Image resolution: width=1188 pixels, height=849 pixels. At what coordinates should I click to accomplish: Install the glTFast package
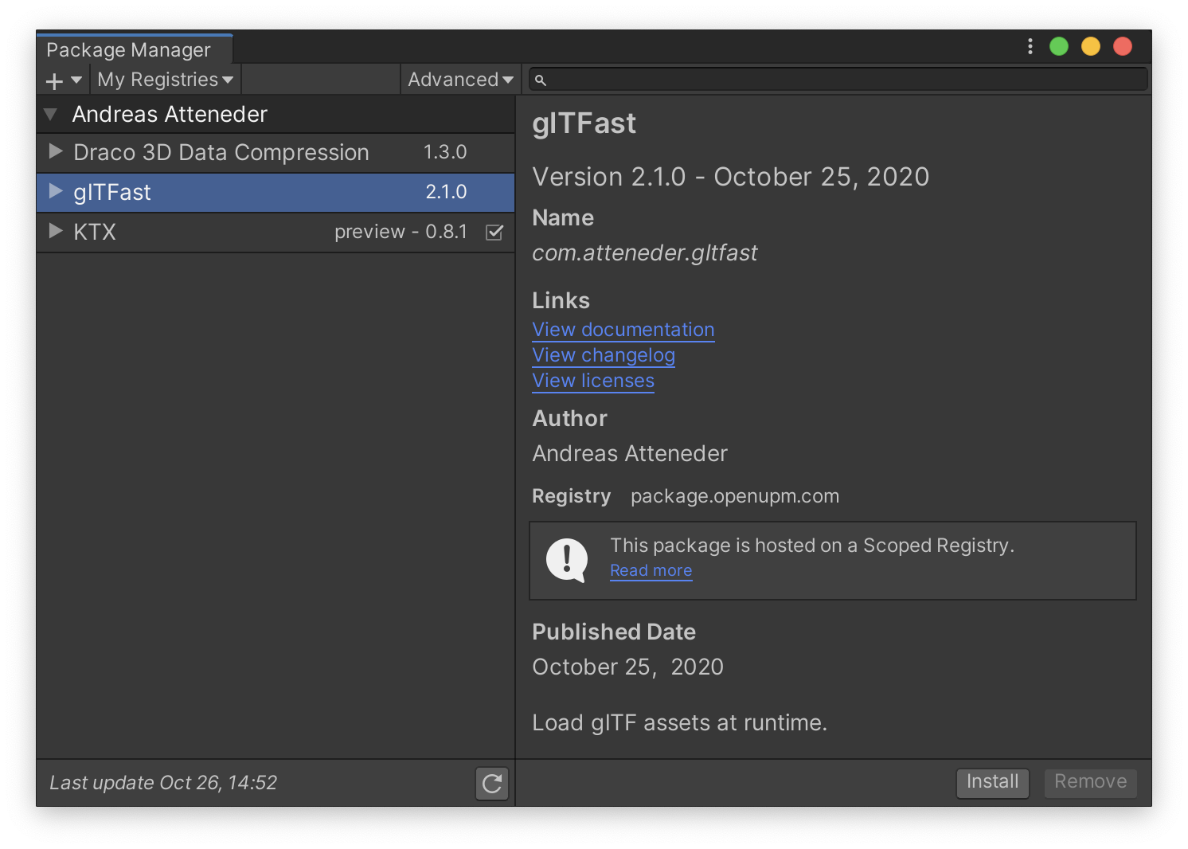click(x=992, y=783)
